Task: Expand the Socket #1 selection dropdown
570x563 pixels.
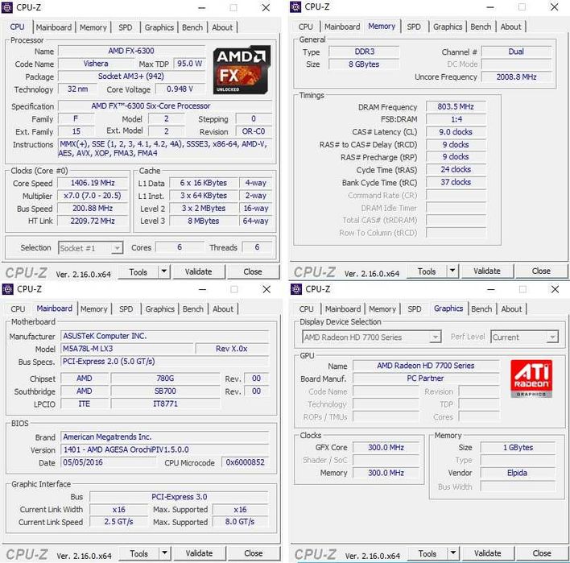Action: coord(117,248)
